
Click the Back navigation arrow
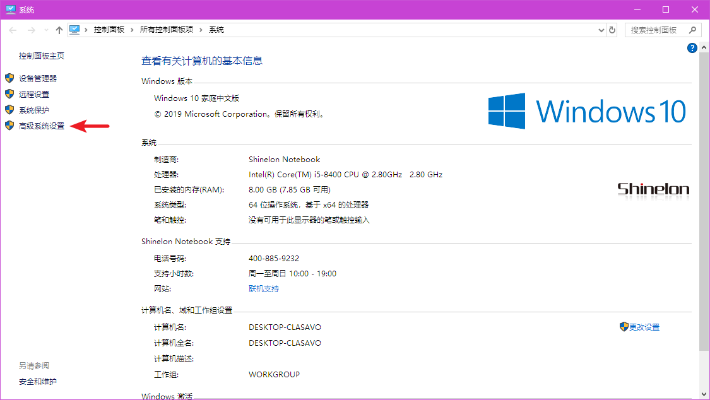click(13, 30)
